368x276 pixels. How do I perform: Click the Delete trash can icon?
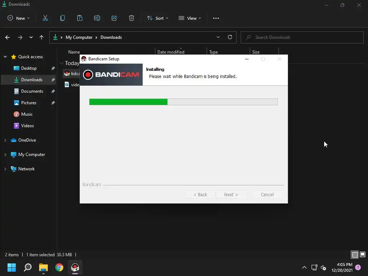[x=132, y=18]
